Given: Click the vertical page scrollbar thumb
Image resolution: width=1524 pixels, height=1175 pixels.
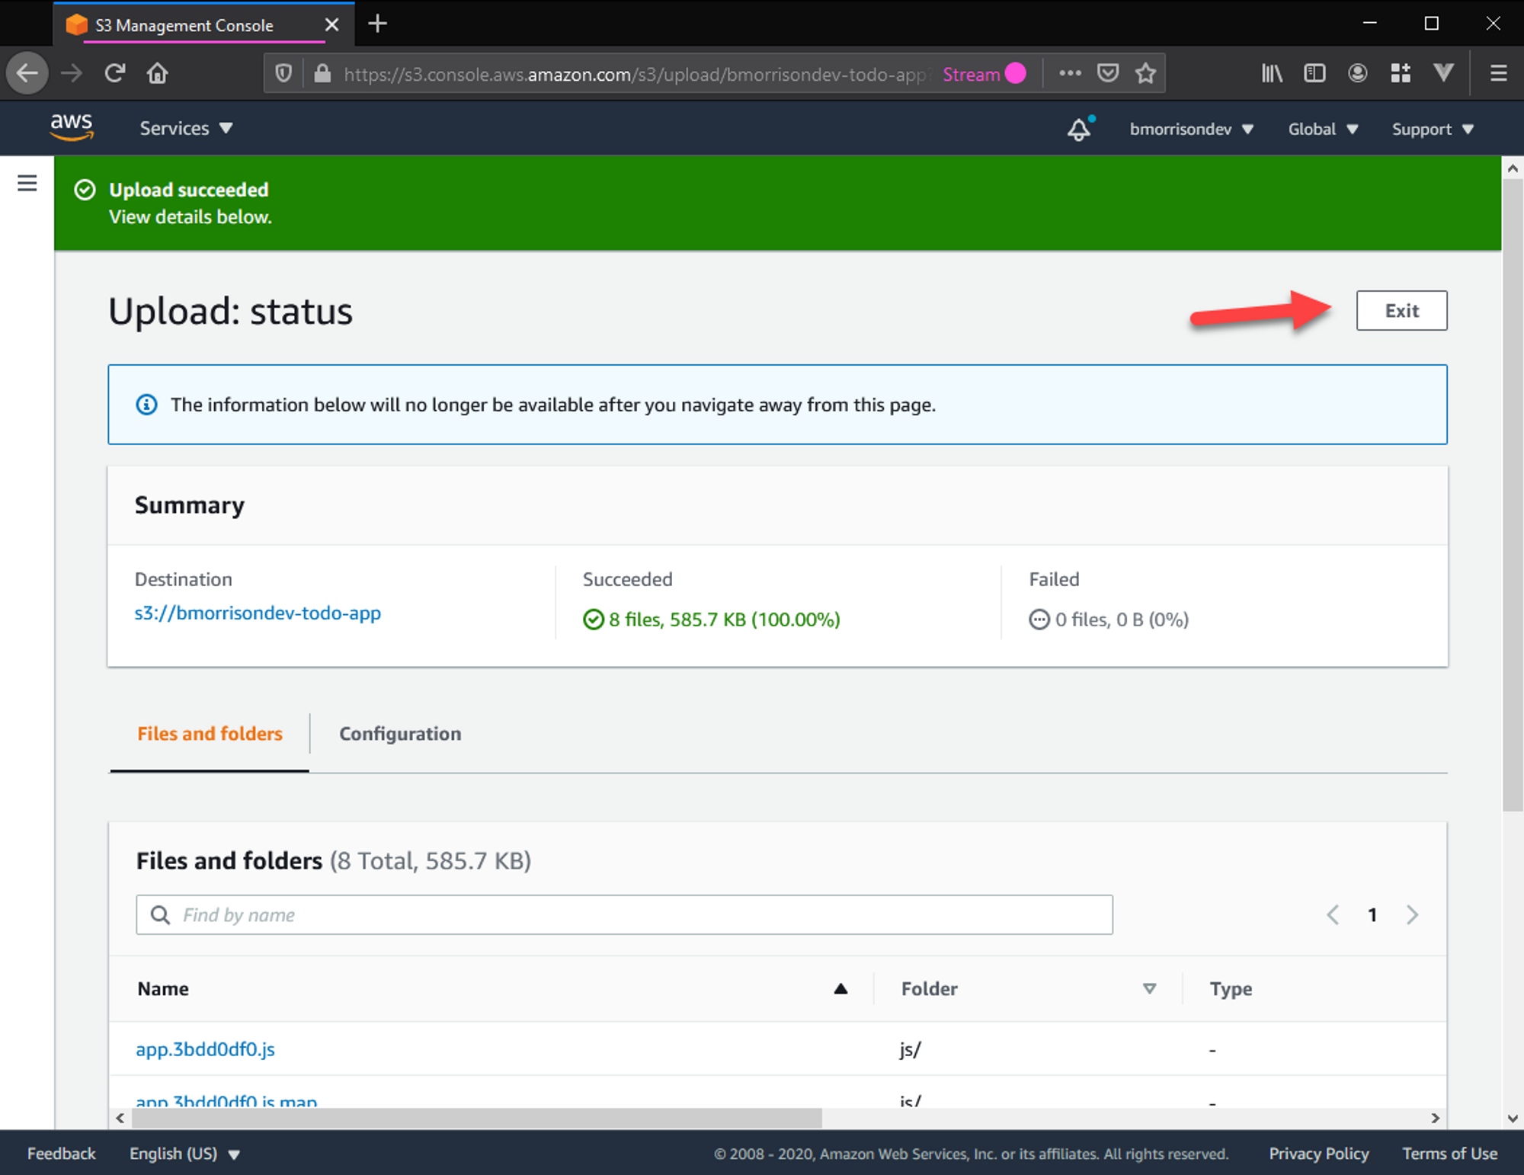Looking at the screenshot, I should (1513, 495).
